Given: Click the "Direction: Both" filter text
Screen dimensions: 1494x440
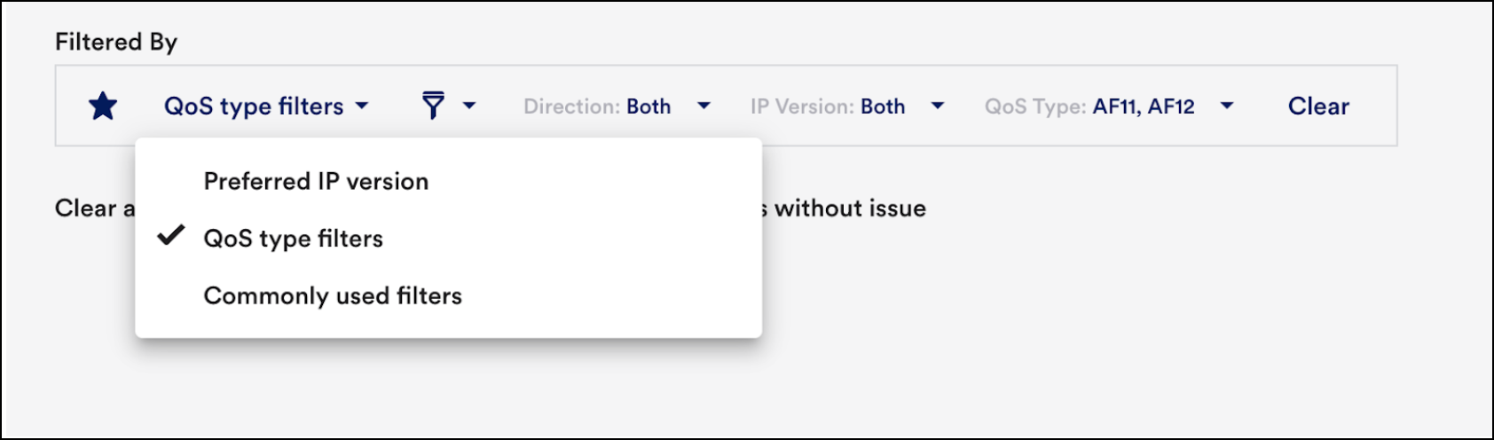Looking at the screenshot, I should point(597,106).
